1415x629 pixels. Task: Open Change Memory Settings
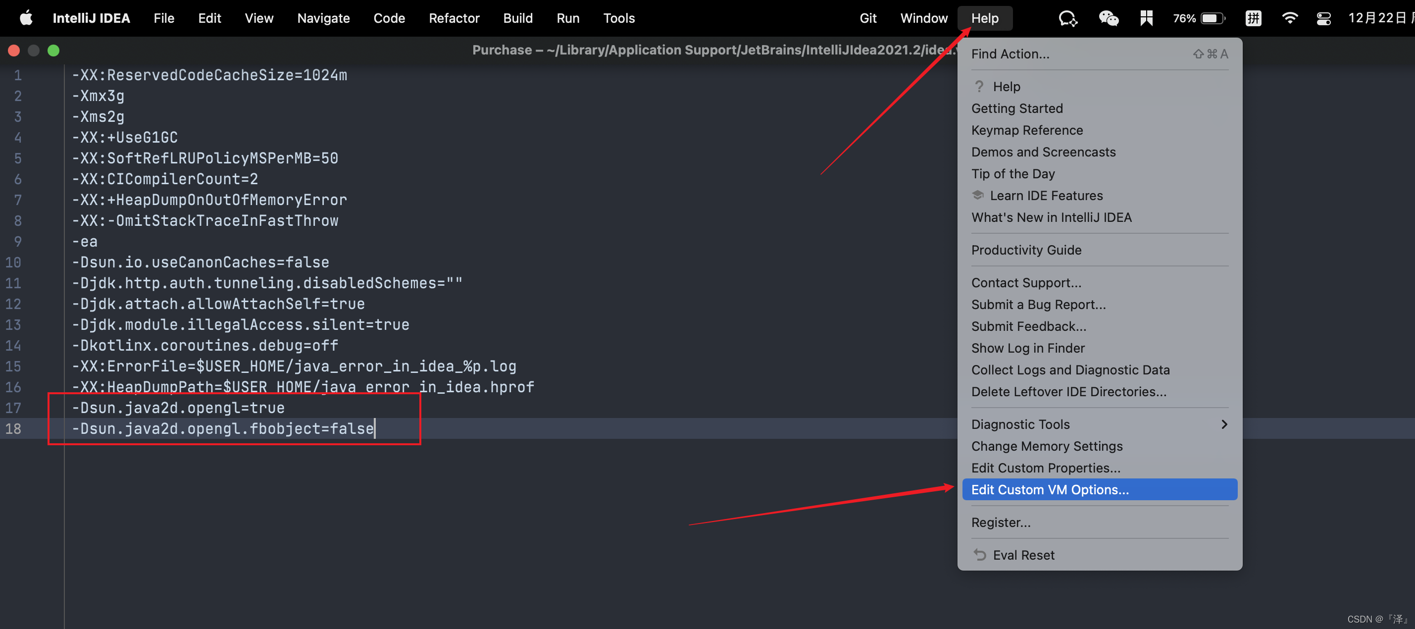click(1099, 446)
